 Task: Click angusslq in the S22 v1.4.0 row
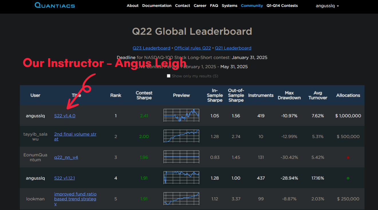click(x=36, y=116)
